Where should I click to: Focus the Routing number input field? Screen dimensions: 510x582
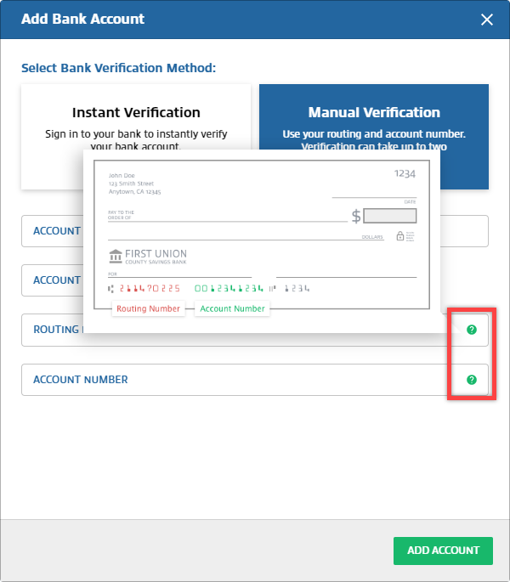click(x=255, y=330)
